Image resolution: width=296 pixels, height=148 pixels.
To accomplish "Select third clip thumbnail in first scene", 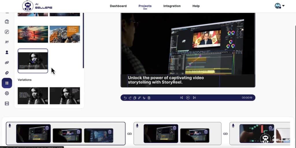I will tap(99, 135).
